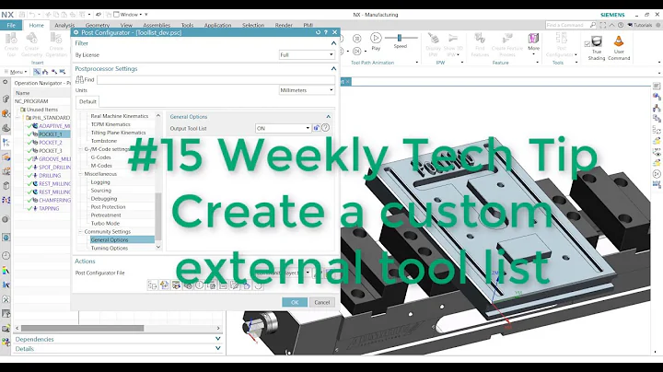Select the Default tab in dialog
This screenshot has height=372, width=663.
(87, 102)
